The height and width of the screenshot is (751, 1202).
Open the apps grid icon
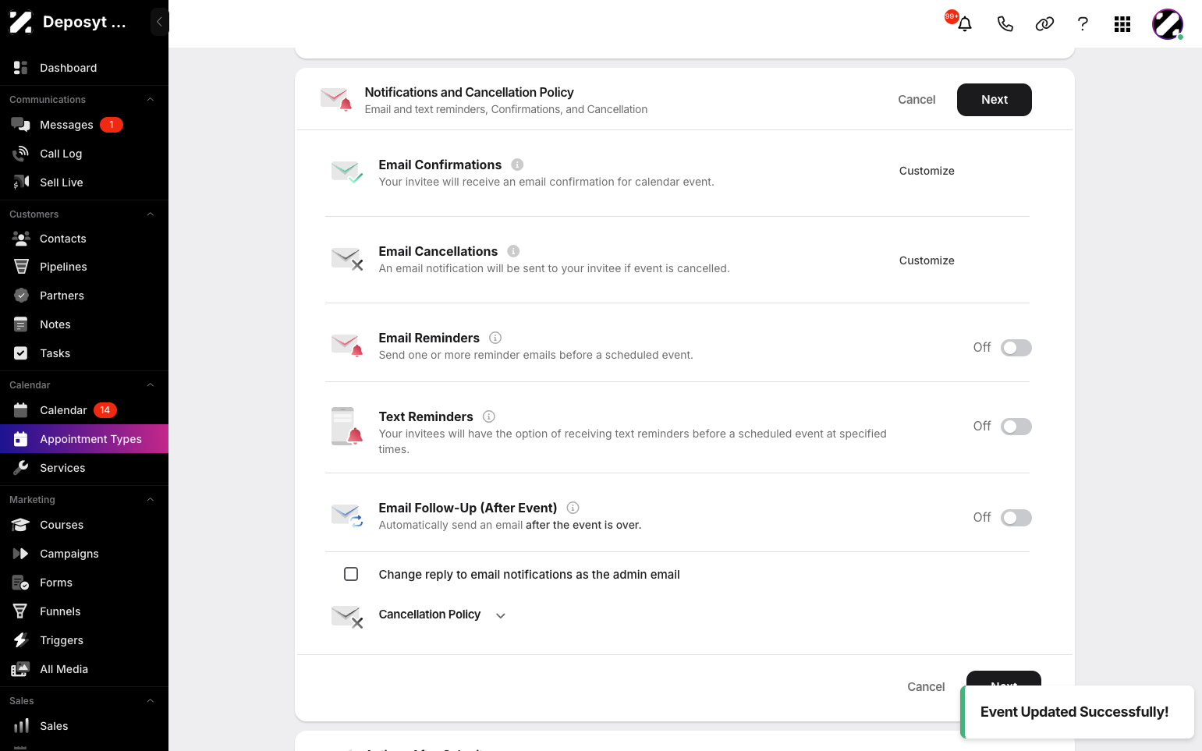click(x=1122, y=24)
